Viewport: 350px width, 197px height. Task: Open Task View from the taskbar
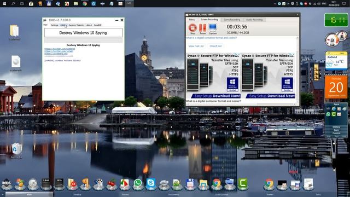tap(22, 4)
